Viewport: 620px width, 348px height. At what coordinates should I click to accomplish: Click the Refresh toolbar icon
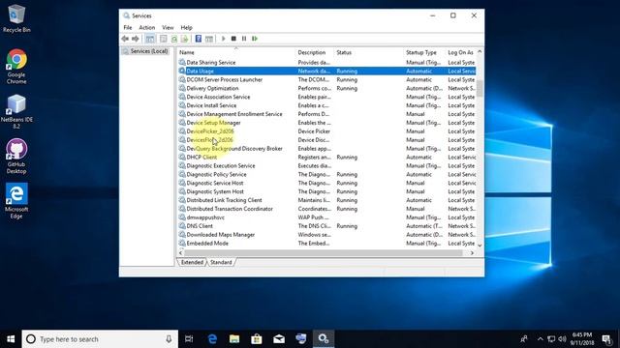tap(174, 39)
